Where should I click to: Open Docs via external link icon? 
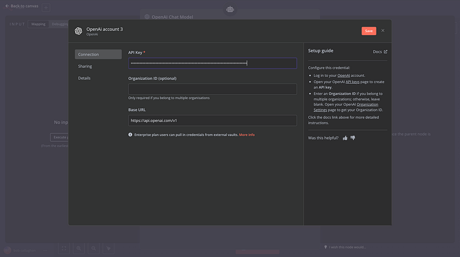tap(385, 52)
